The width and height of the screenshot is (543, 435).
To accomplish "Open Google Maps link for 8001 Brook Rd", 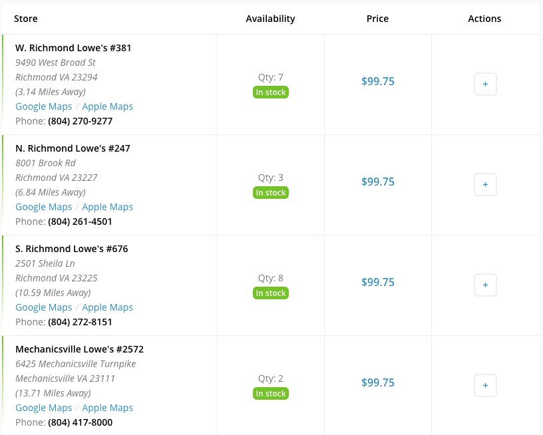I will 43,207.
